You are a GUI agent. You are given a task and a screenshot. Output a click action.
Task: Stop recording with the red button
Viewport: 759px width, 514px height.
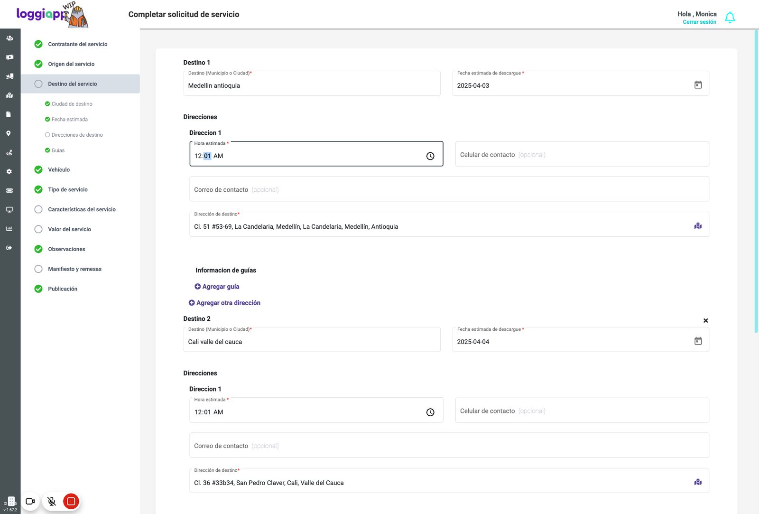click(71, 501)
